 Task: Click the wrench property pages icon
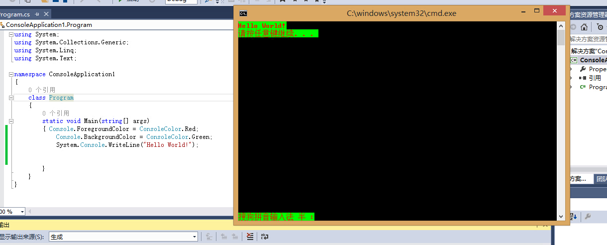(588, 217)
